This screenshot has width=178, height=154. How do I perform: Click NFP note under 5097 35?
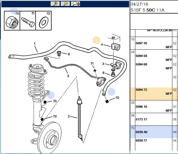point(169,47)
